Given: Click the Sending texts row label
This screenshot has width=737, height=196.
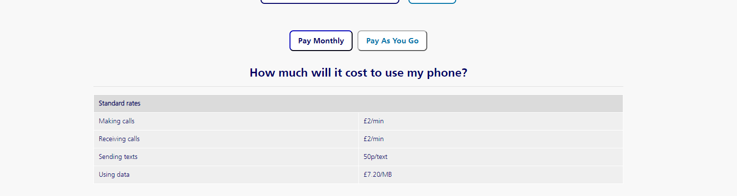Looking at the screenshot, I should 118,157.
